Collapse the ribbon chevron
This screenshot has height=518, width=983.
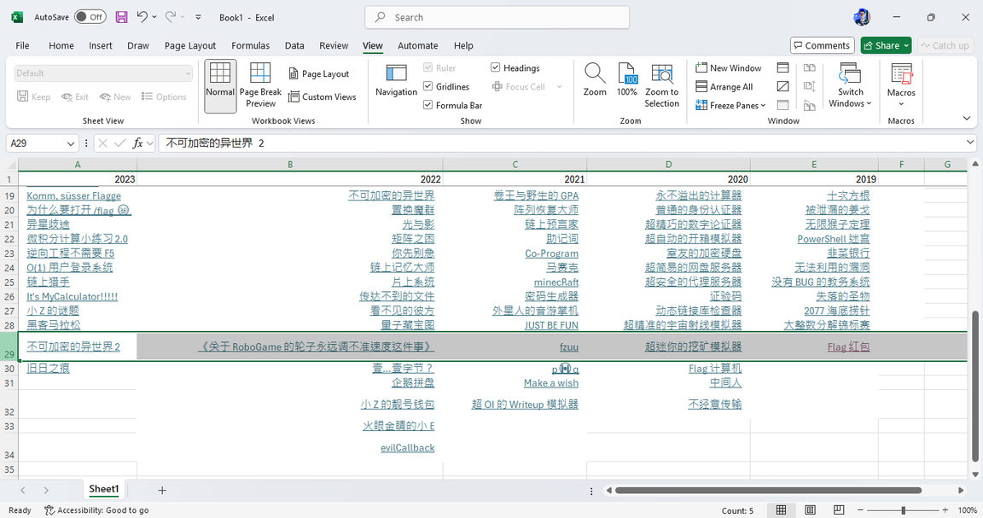coord(967,119)
